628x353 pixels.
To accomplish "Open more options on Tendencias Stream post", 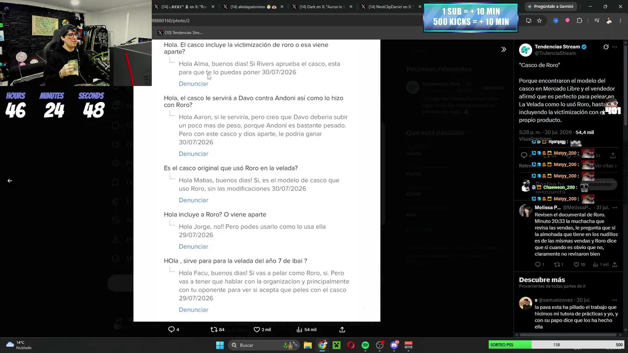I will tap(615, 47).
